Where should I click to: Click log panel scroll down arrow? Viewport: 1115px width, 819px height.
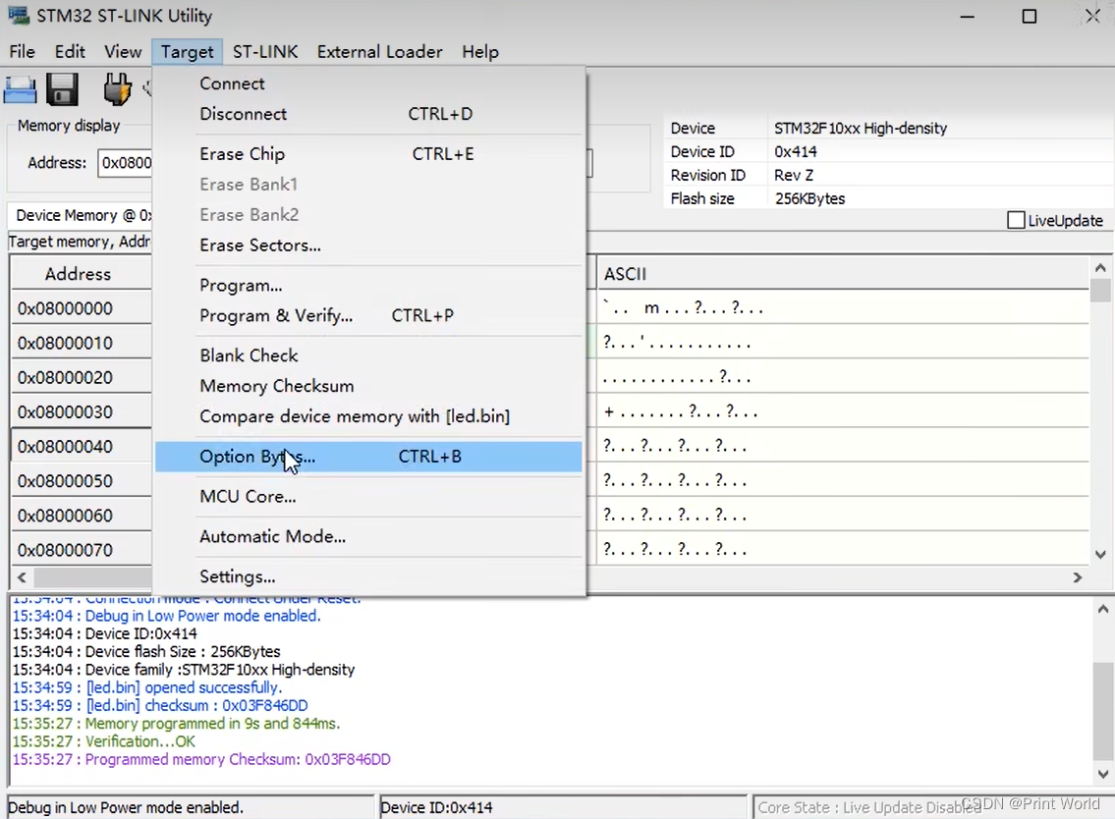[x=1102, y=774]
